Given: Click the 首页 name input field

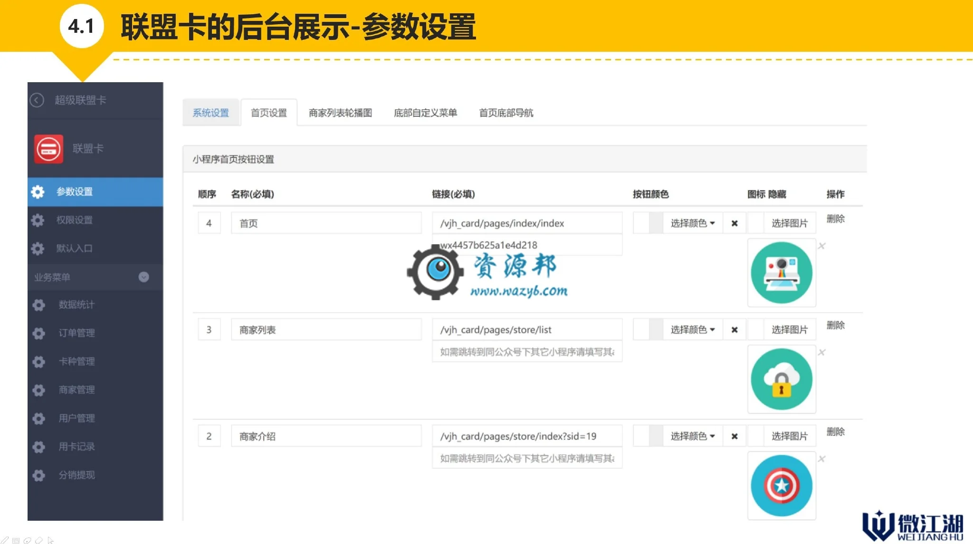Looking at the screenshot, I should click(x=326, y=223).
